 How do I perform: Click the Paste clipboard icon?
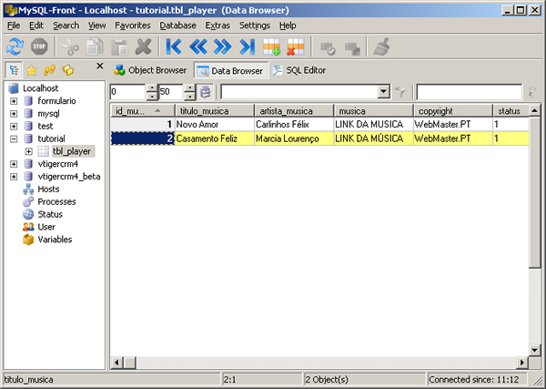(119, 46)
